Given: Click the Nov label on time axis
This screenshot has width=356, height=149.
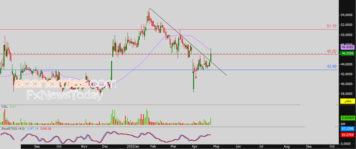Looking at the screenshot, I should tap(84, 147).
